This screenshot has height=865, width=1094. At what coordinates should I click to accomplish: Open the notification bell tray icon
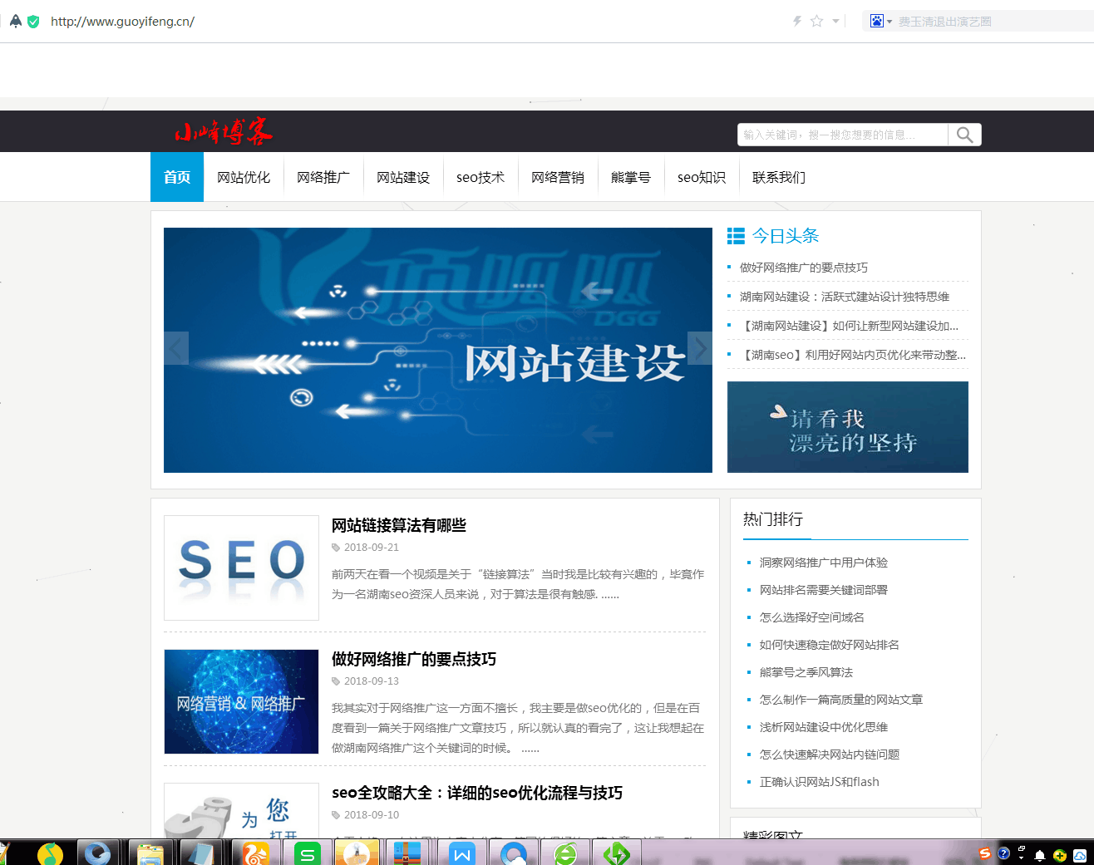pyautogui.click(x=1039, y=855)
